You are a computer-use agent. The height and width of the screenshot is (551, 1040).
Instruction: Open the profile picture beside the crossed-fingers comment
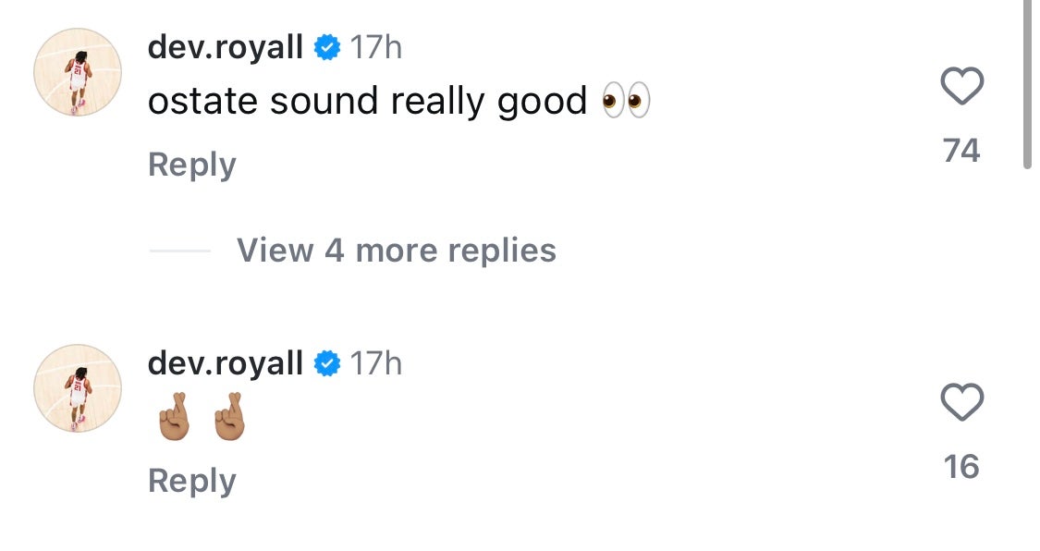(79, 388)
